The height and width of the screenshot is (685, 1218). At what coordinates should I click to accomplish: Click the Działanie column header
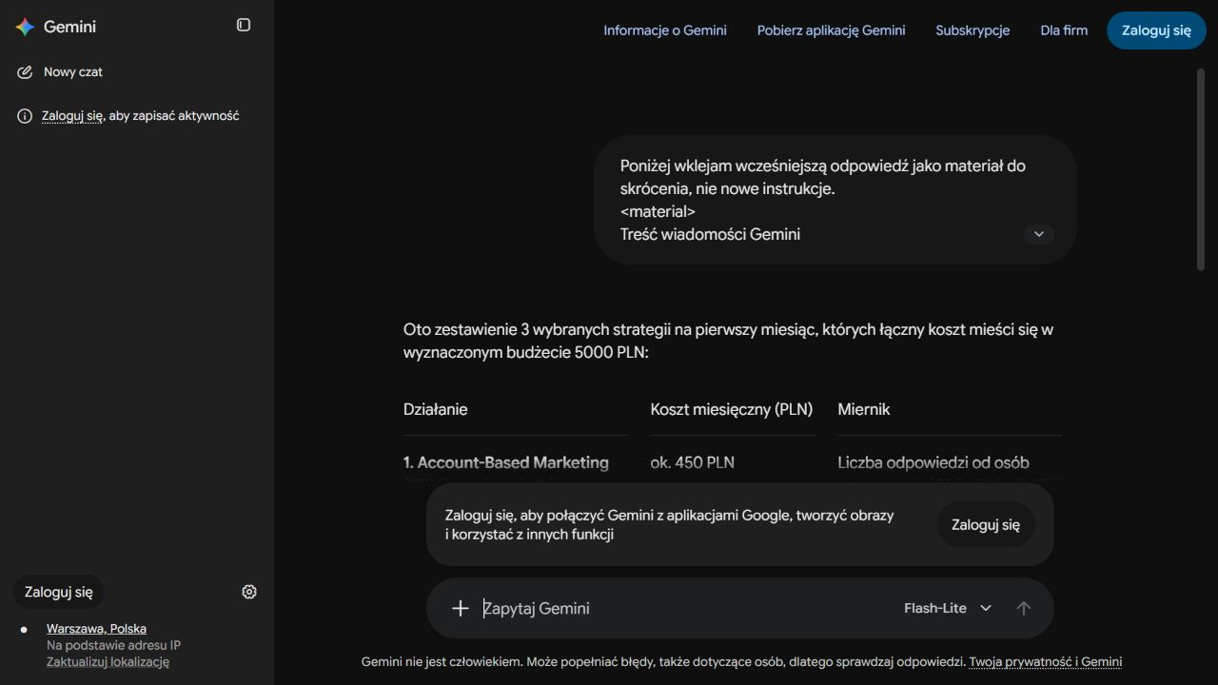click(436, 409)
